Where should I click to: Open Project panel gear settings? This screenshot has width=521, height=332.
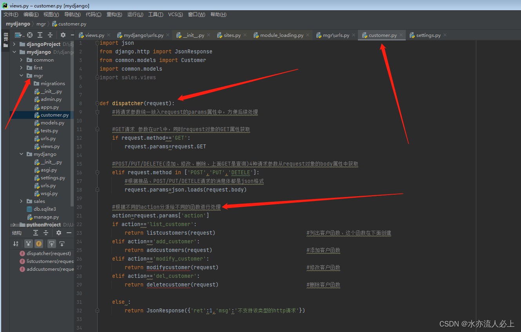(x=63, y=35)
